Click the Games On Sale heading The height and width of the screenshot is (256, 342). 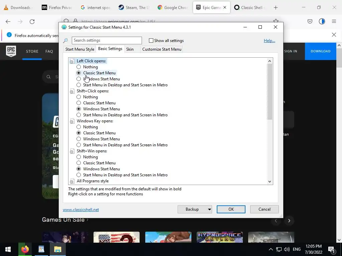63,220
